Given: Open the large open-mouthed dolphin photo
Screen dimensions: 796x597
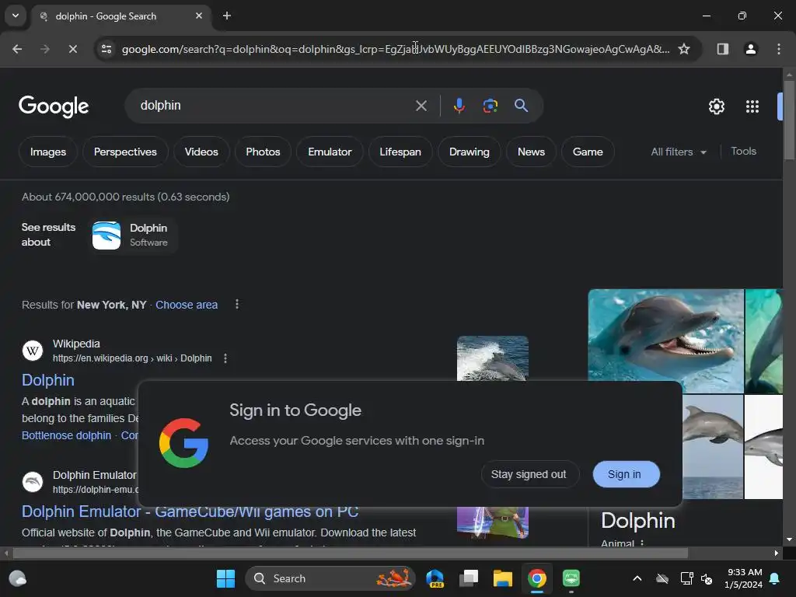Looking at the screenshot, I should click(665, 340).
